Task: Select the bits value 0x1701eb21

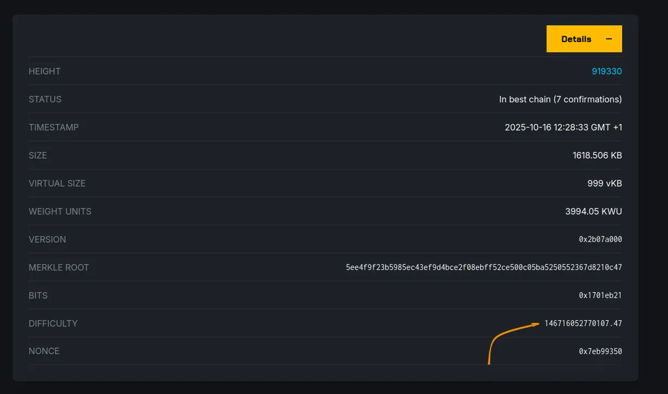Action: 600,295
